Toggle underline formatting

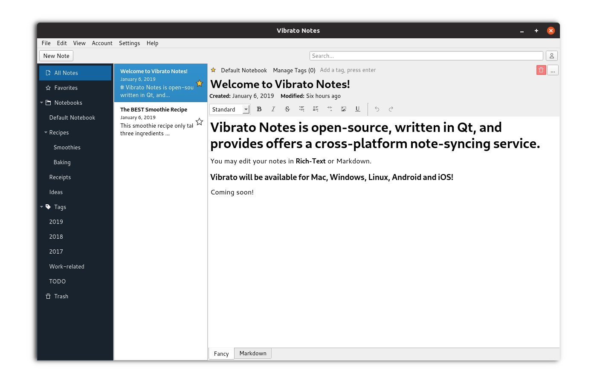(x=358, y=109)
